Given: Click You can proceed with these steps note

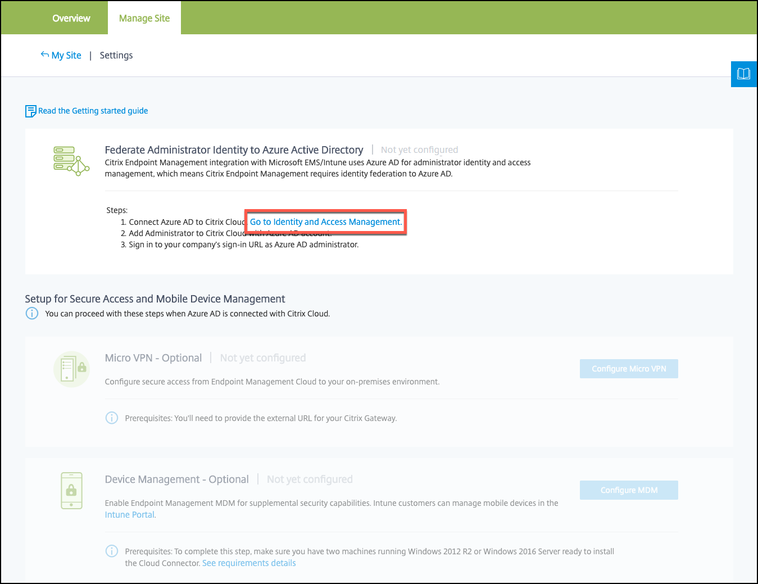Looking at the screenshot, I should coord(188,314).
